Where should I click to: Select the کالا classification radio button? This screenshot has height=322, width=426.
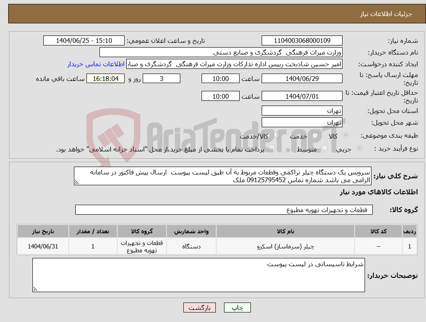click(x=346, y=135)
